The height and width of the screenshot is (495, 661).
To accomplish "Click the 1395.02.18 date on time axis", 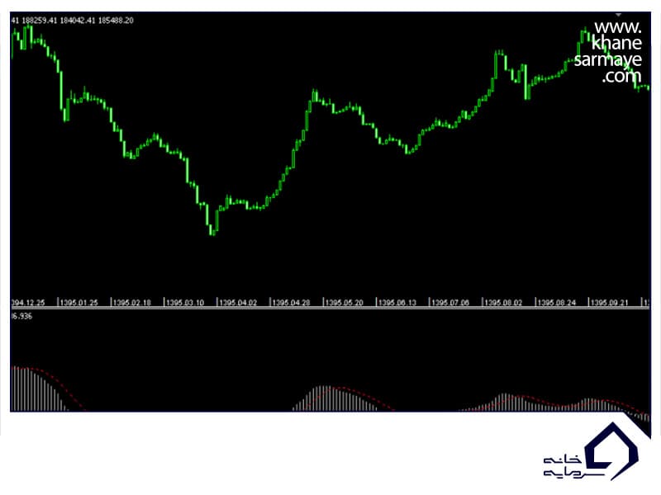I will point(132,303).
